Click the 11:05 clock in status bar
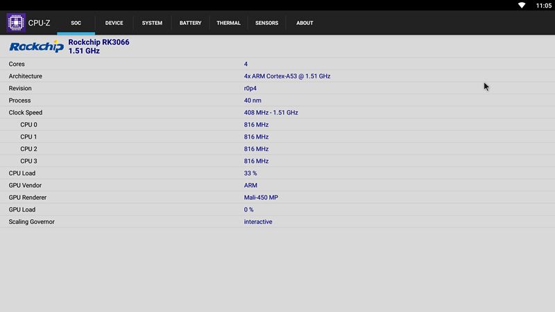 [x=543, y=6]
